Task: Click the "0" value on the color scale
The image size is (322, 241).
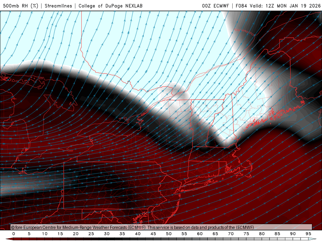Action: coord(14,234)
